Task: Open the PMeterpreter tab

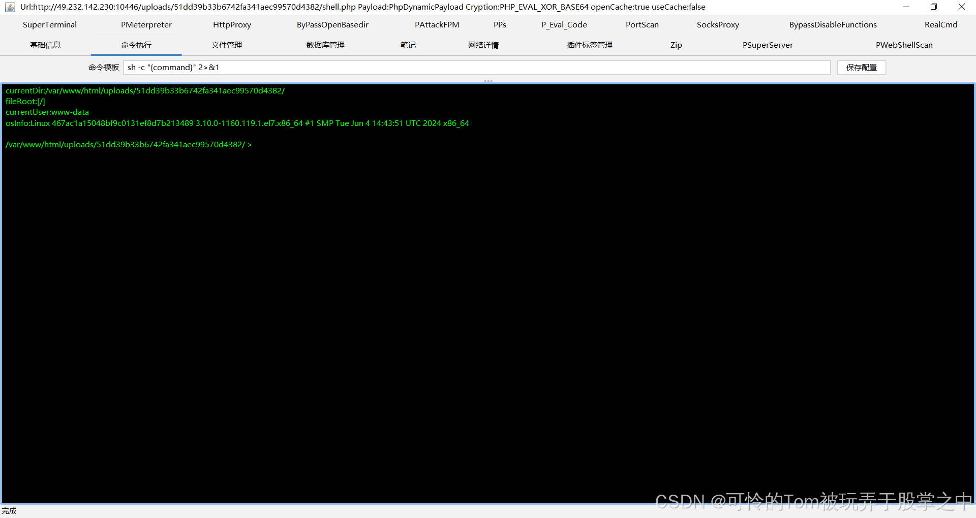Action: click(x=146, y=24)
